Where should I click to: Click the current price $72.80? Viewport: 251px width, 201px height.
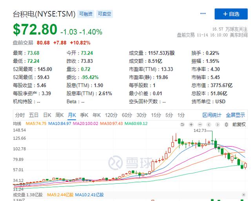(35, 29)
